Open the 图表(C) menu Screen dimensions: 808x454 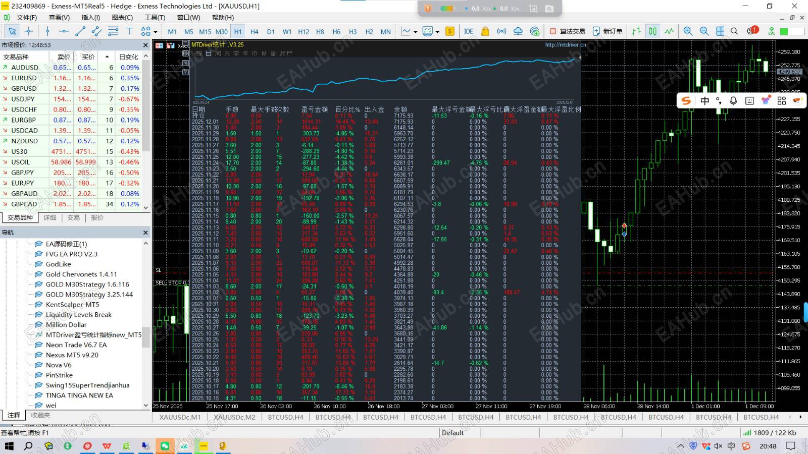tap(122, 18)
